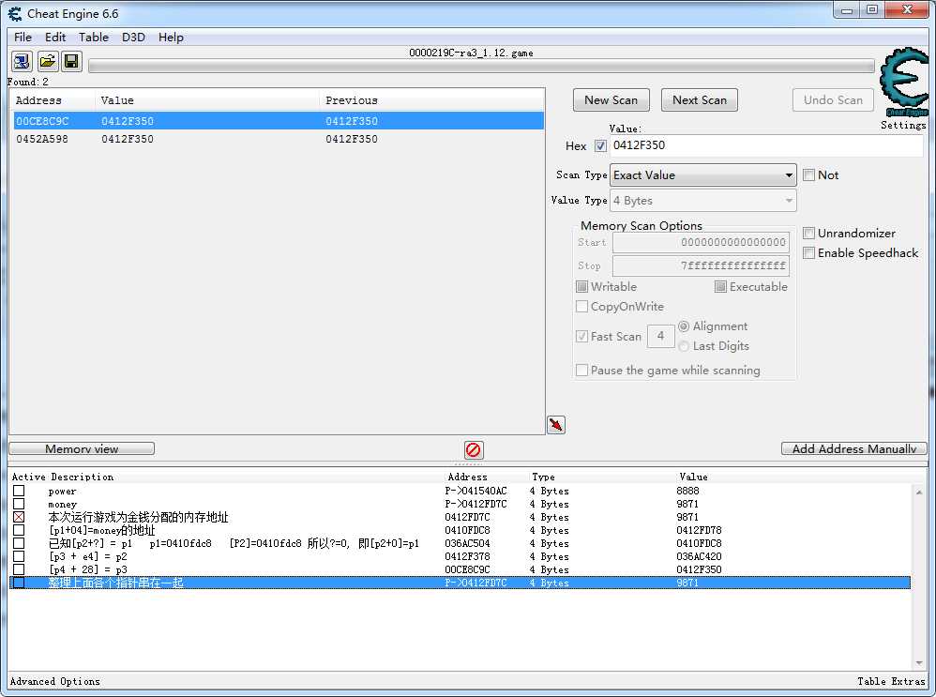Open Table Extras
Viewport: 936px width, 697px height.
[x=891, y=681]
